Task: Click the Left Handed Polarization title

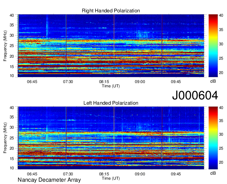Action: pos(111,103)
